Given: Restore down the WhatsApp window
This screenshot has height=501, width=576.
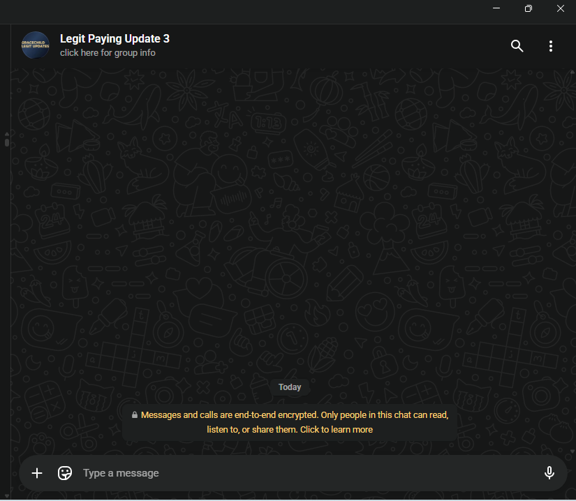Looking at the screenshot, I should click(529, 8).
